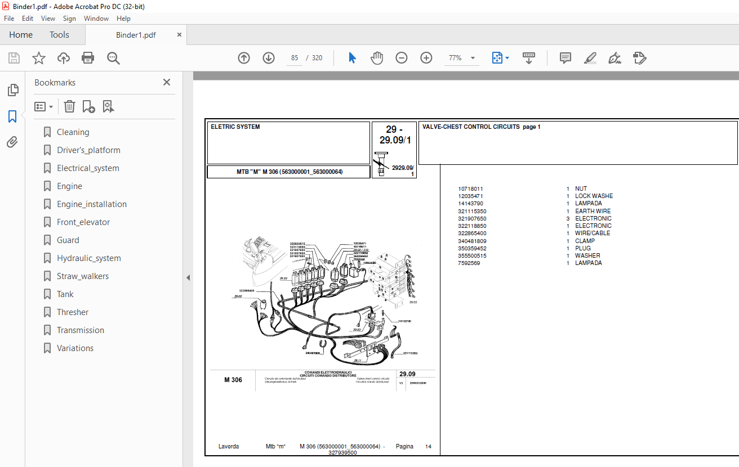
Task: Choose the Selection arrow tool
Action: click(353, 58)
